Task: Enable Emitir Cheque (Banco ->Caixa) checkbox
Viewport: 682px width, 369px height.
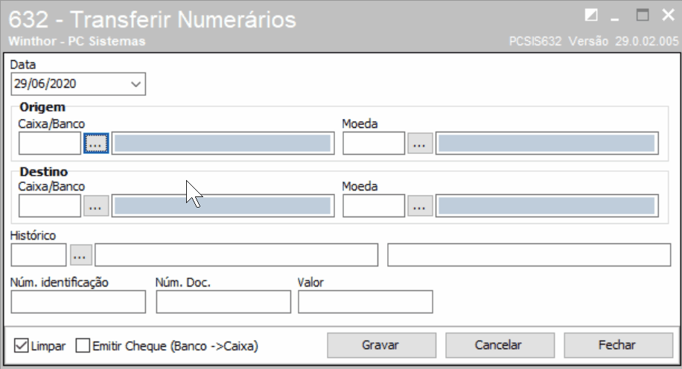Action: pyautogui.click(x=83, y=345)
